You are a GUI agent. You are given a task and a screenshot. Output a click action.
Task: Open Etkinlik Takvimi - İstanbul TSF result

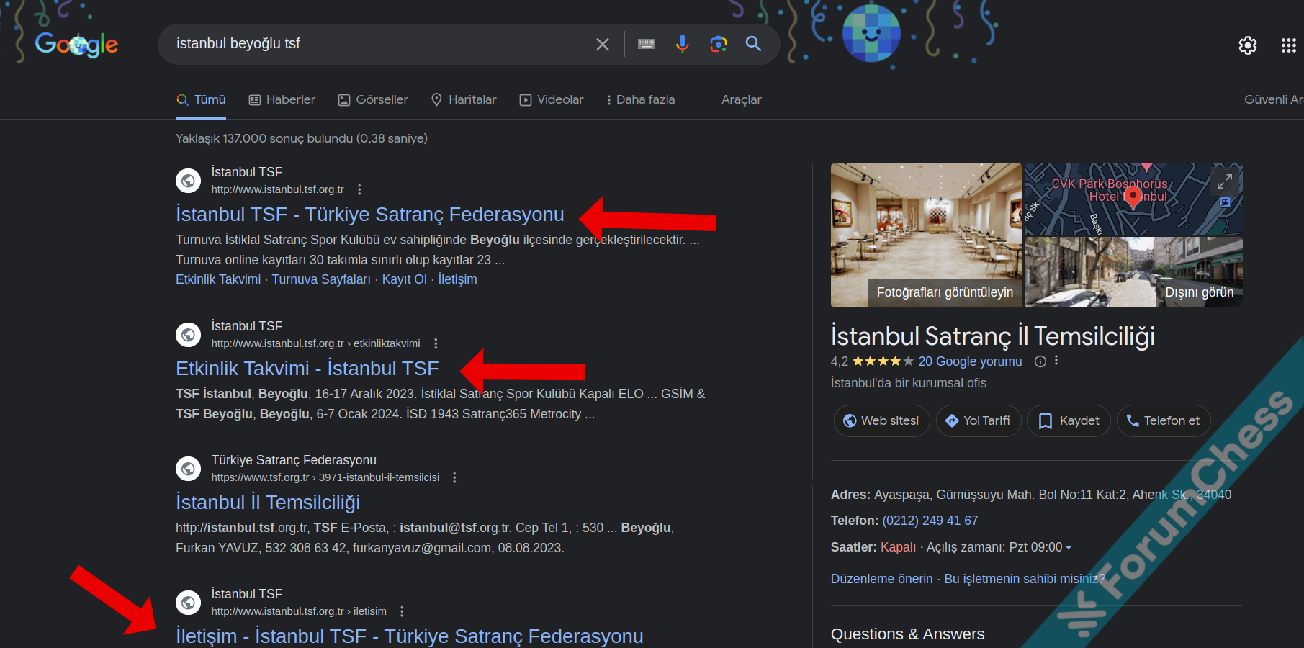click(307, 368)
